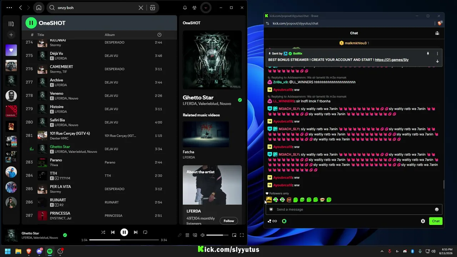This screenshot has height=257, width=457.
Task: Toggle Spotify lyrics microphone icon
Action: pyautogui.click(x=180, y=235)
